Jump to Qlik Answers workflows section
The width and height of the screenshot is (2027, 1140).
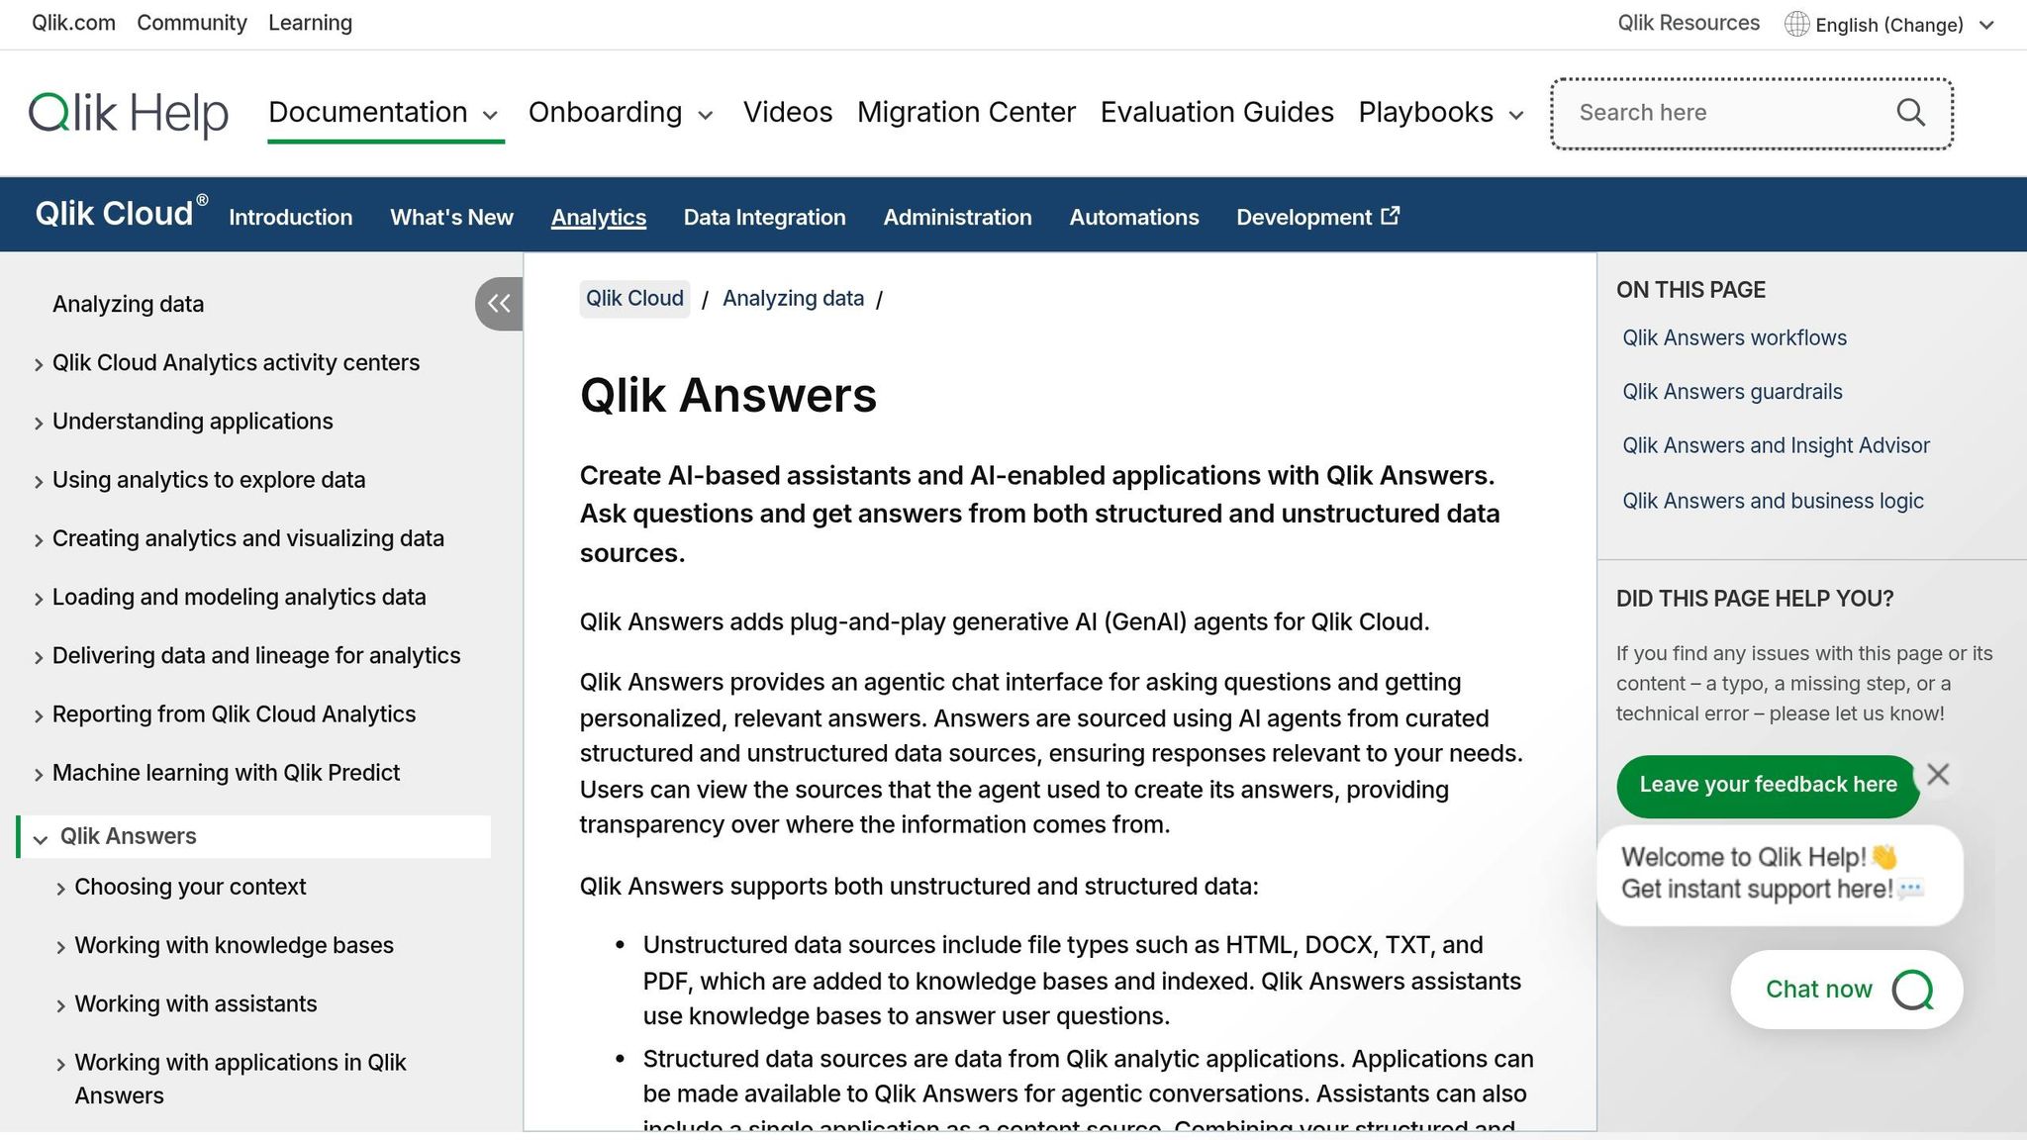tap(1734, 337)
